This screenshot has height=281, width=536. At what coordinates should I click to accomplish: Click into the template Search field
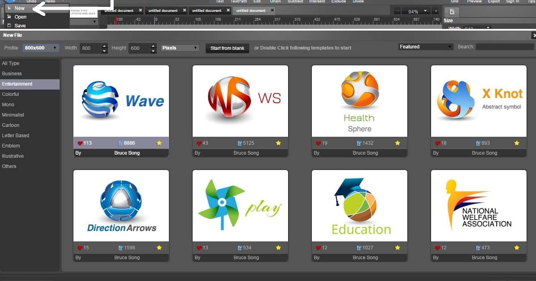pos(505,47)
